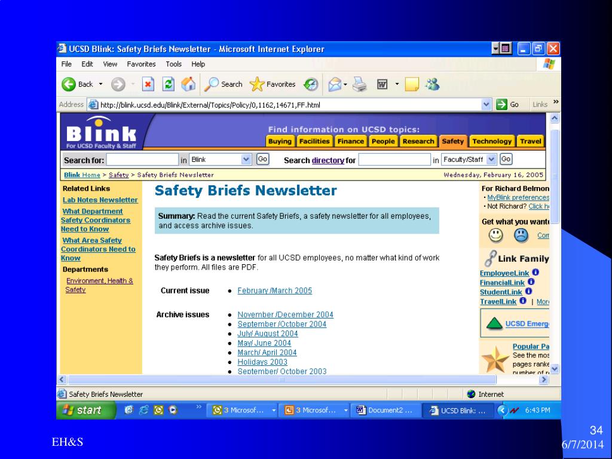The image size is (612, 459).
Task: Click the horizontal scrollbar right arrow
Action: [544, 380]
